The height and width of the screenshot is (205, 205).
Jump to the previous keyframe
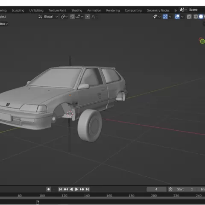coord(66,189)
